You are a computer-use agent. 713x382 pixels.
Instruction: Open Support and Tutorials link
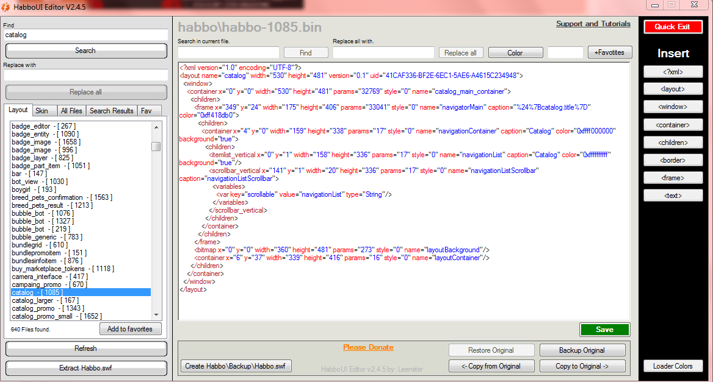[593, 24]
